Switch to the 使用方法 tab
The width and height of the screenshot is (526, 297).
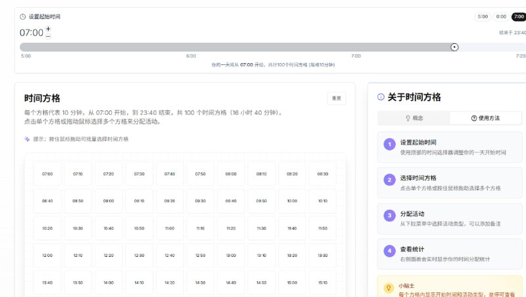tap(485, 118)
